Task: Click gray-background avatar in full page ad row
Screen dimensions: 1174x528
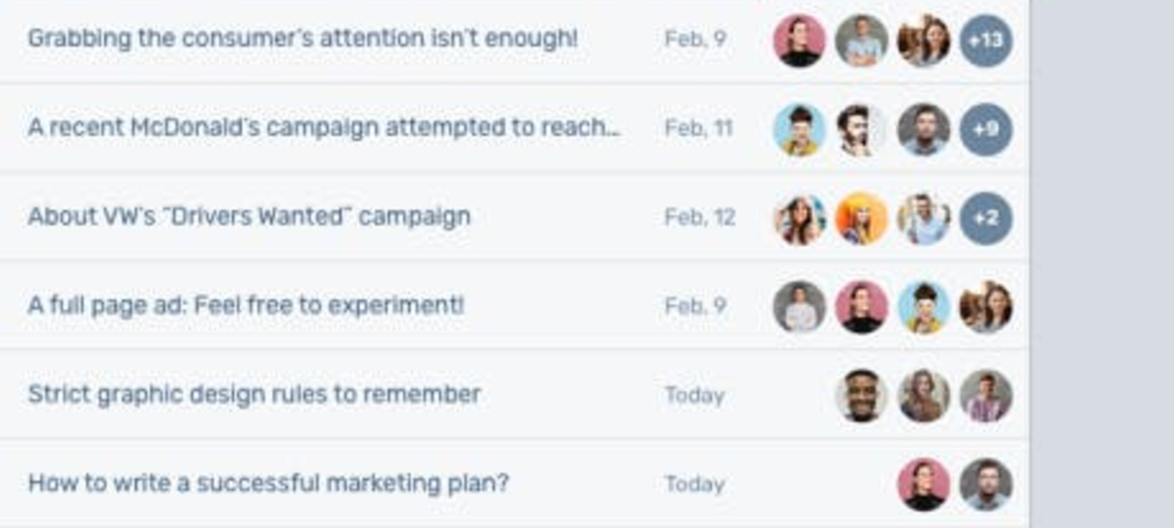Action: (799, 306)
